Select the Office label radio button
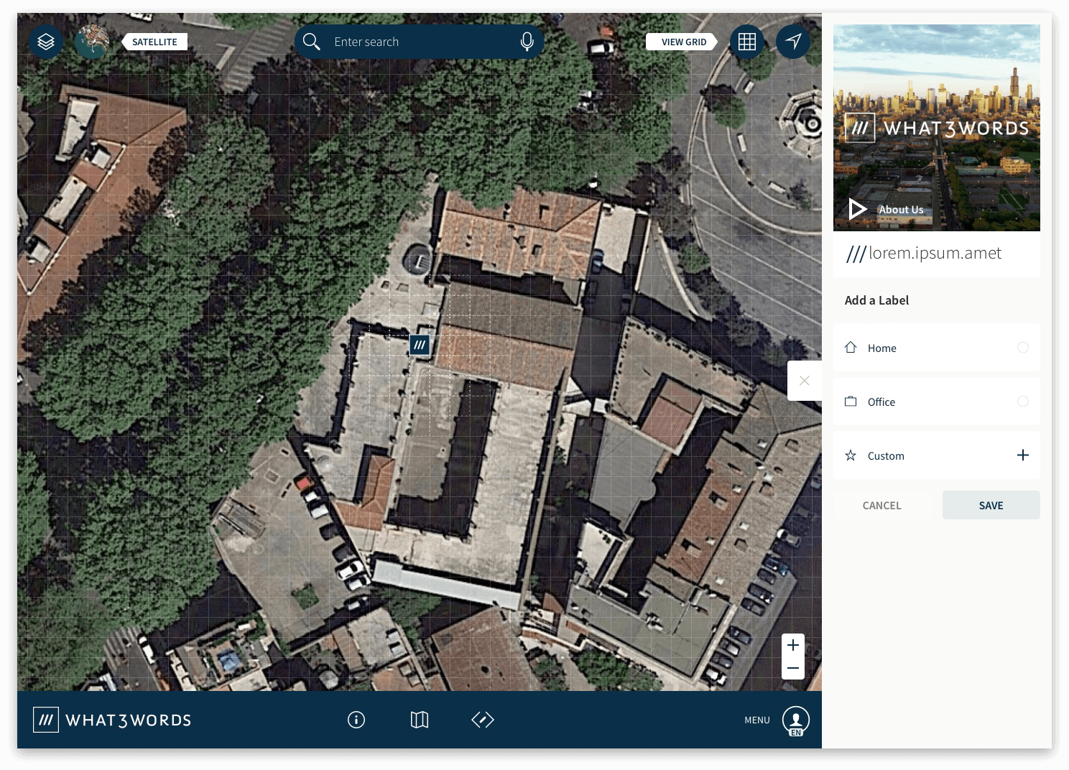The height and width of the screenshot is (770, 1069). 1023,402
